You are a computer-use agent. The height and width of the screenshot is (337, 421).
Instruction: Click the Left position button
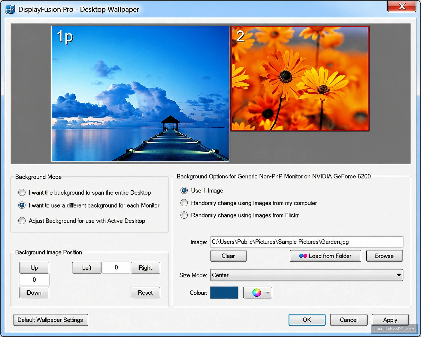(x=87, y=268)
